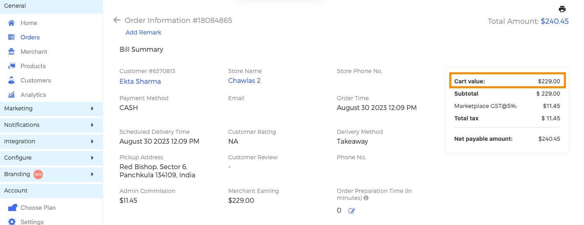The width and height of the screenshot is (584, 225).
Task: Click the Orders list icon
Action: click(11, 37)
